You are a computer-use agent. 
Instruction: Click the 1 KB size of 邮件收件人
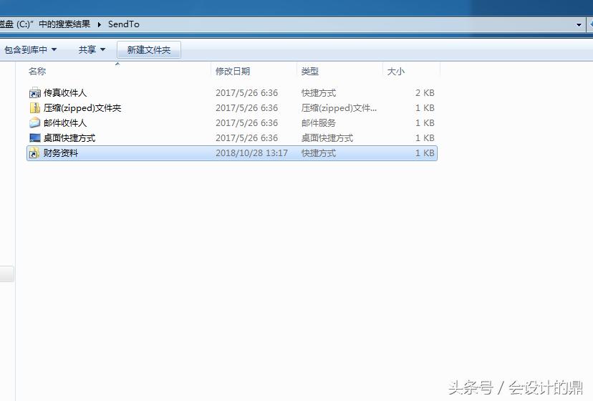click(425, 123)
